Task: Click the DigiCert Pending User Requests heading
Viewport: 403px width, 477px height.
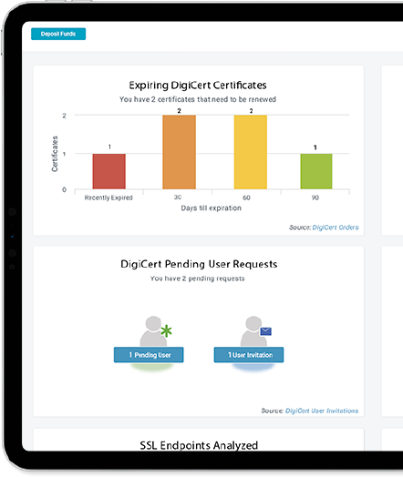Action: coord(199,264)
